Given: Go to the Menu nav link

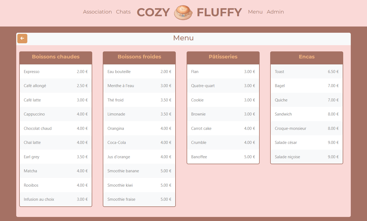Looking at the screenshot, I should click(x=255, y=12).
